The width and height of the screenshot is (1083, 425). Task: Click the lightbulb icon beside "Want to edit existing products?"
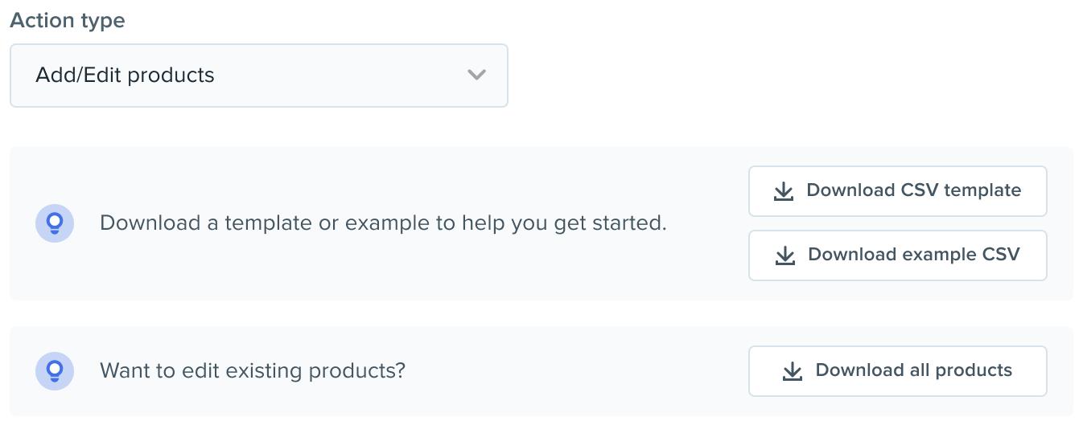(55, 371)
